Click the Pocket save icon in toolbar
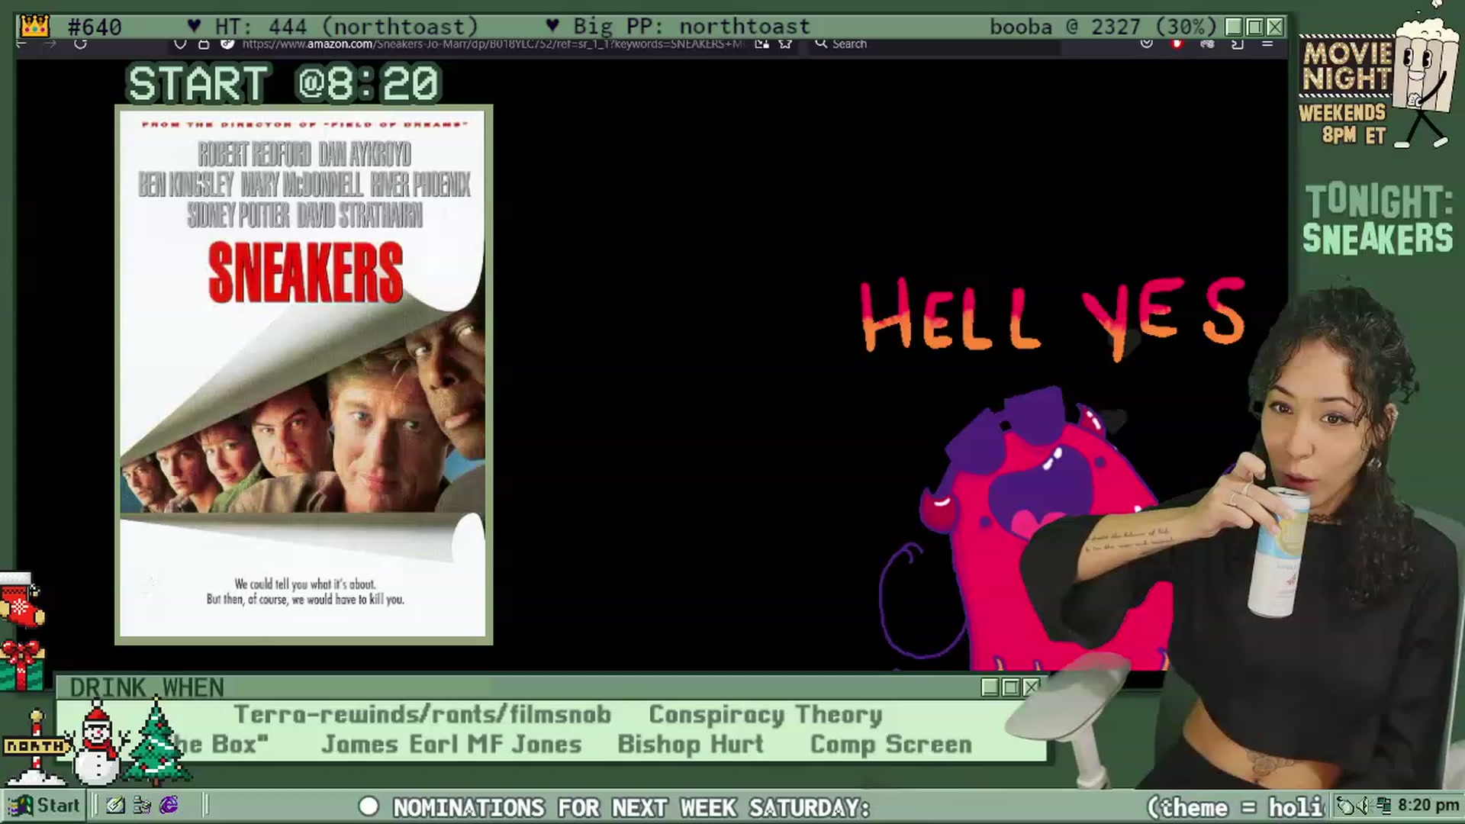The image size is (1465, 824). 1146,44
